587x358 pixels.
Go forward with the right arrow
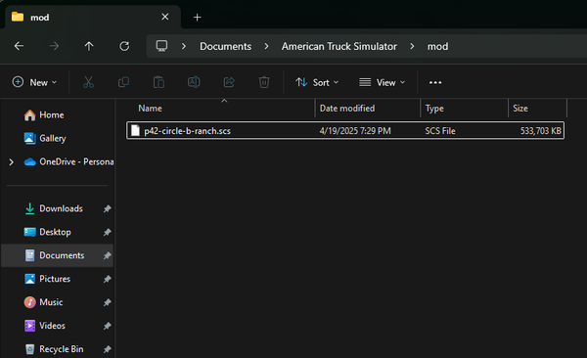pos(54,46)
